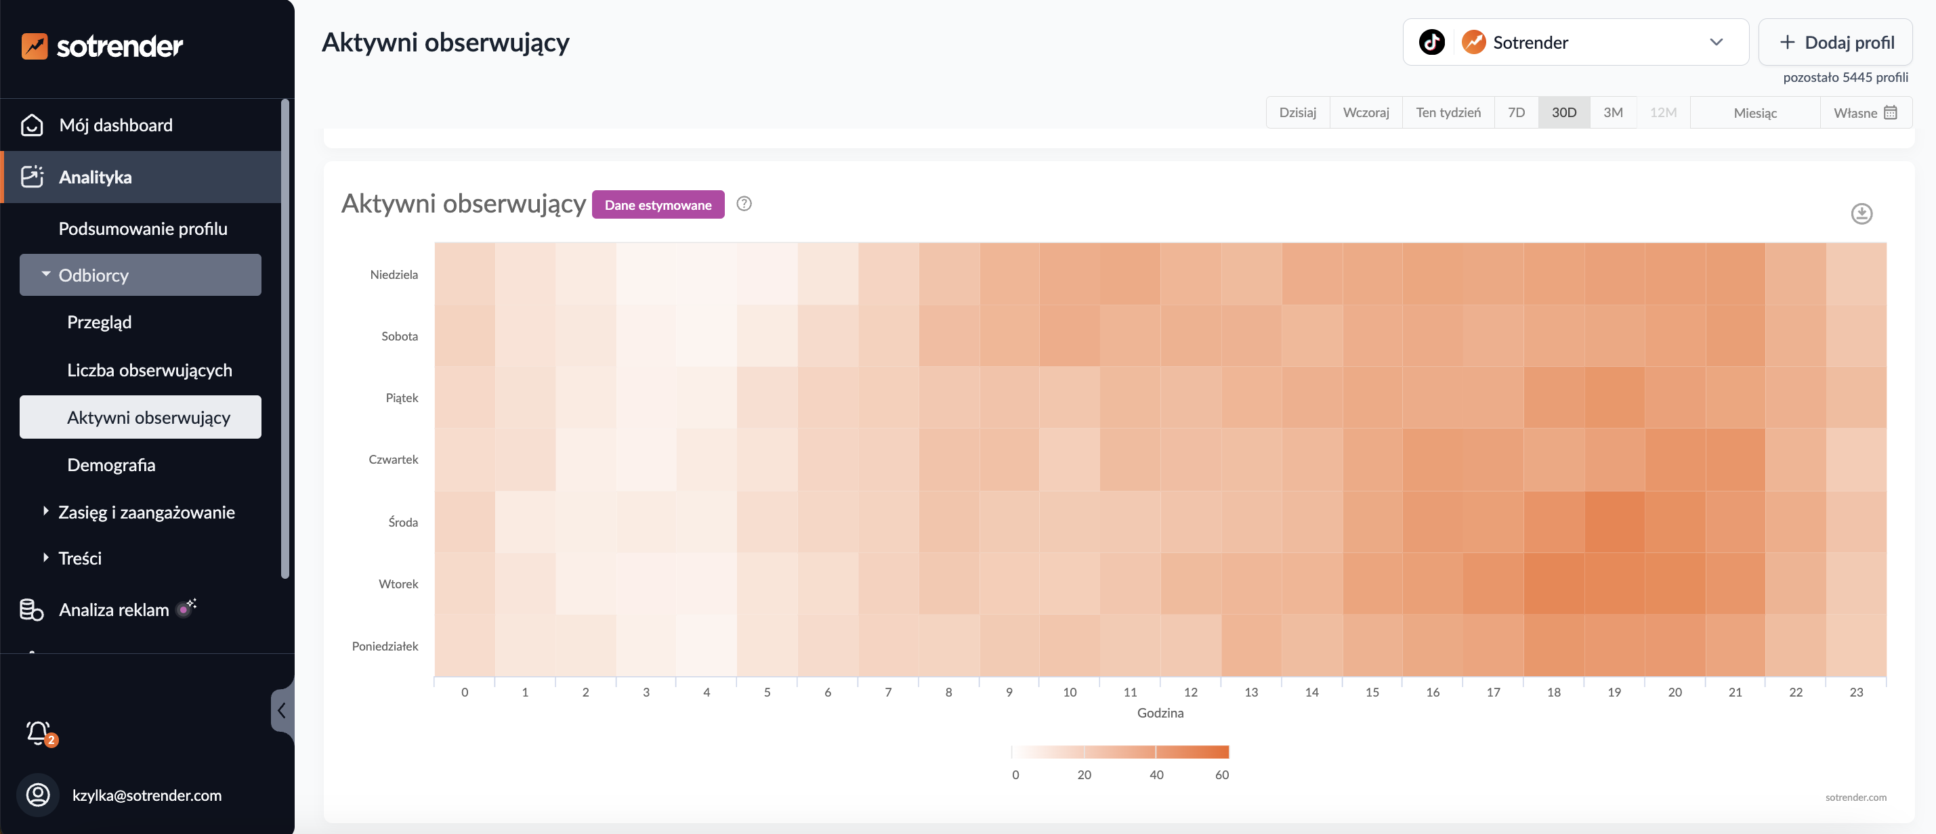Screen dimensions: 1936x834
Task: Select the 3M time range
Action: coord(1613,112)
